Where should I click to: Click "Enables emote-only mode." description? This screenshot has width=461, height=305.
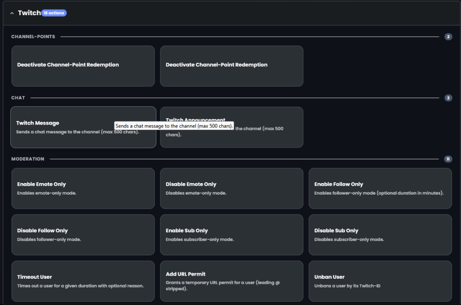(x=47, y=193)
